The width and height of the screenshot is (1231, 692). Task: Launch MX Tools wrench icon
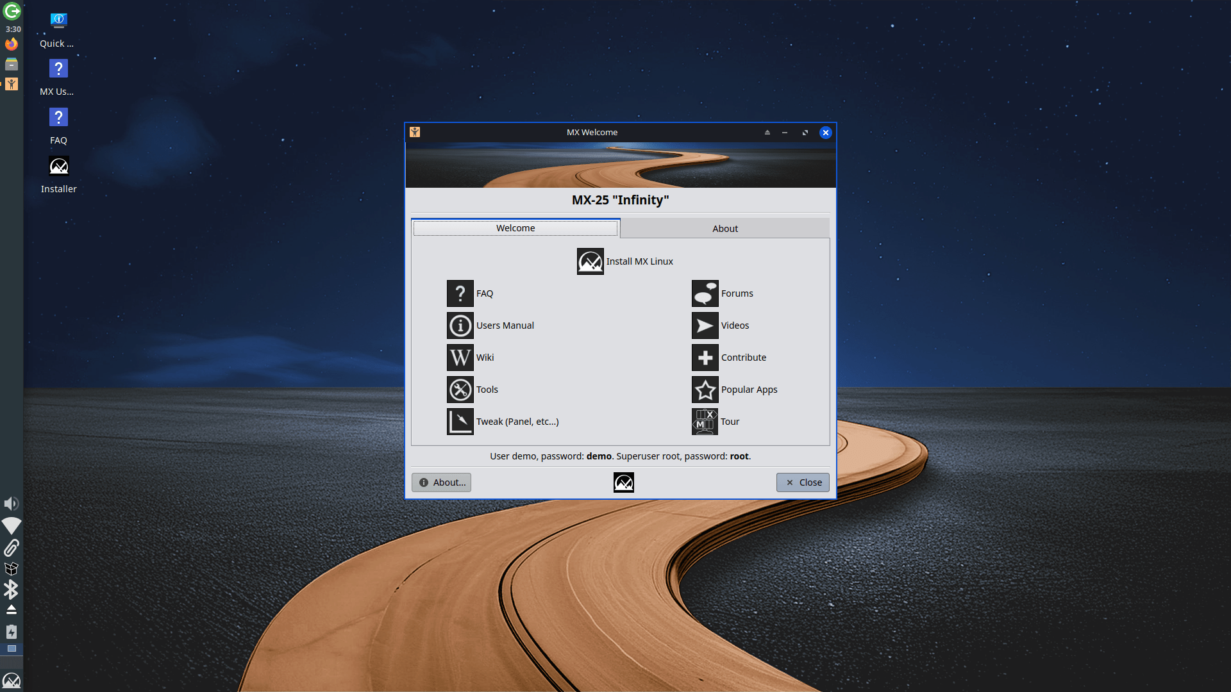(x=460, y=390)
